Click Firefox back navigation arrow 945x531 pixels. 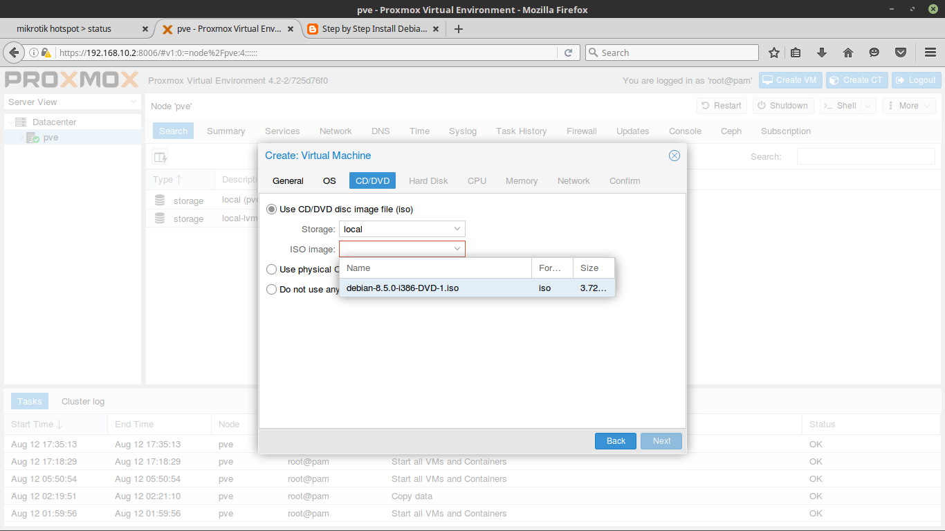(13, 53)
